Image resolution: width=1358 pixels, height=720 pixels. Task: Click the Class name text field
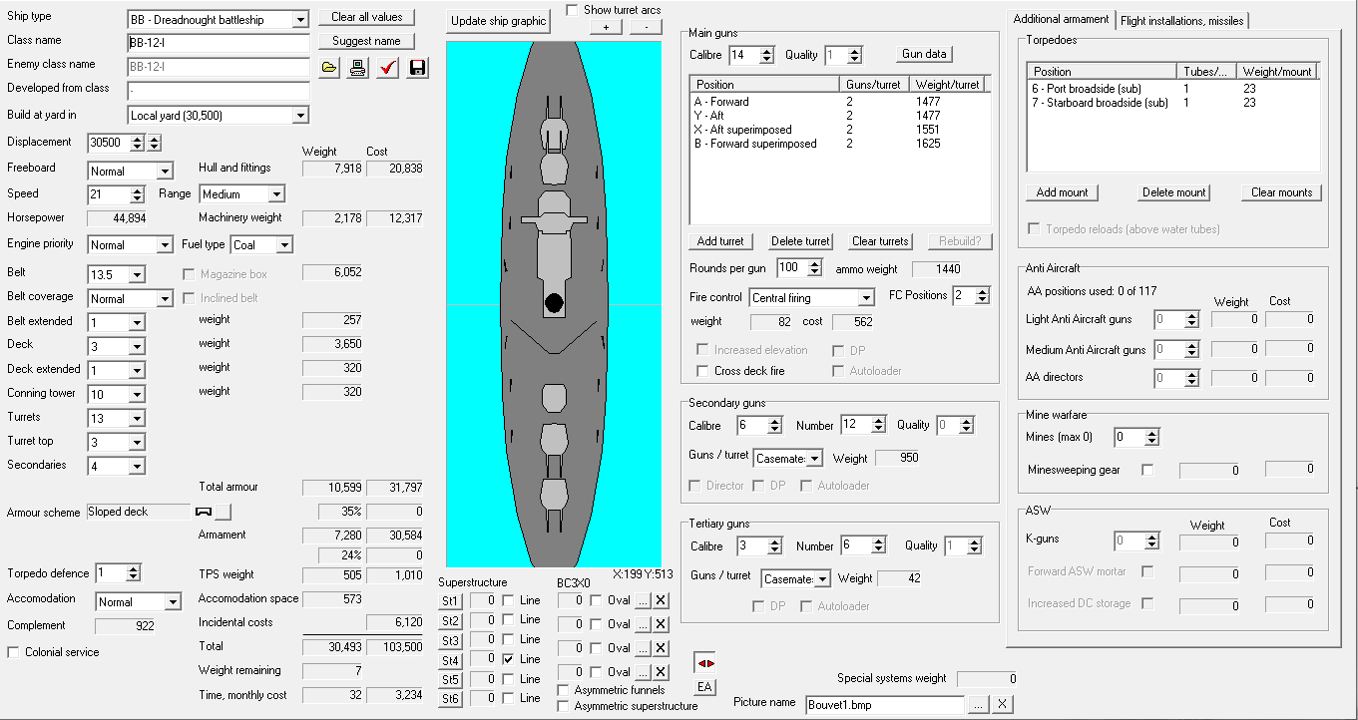tap(219, 44)
